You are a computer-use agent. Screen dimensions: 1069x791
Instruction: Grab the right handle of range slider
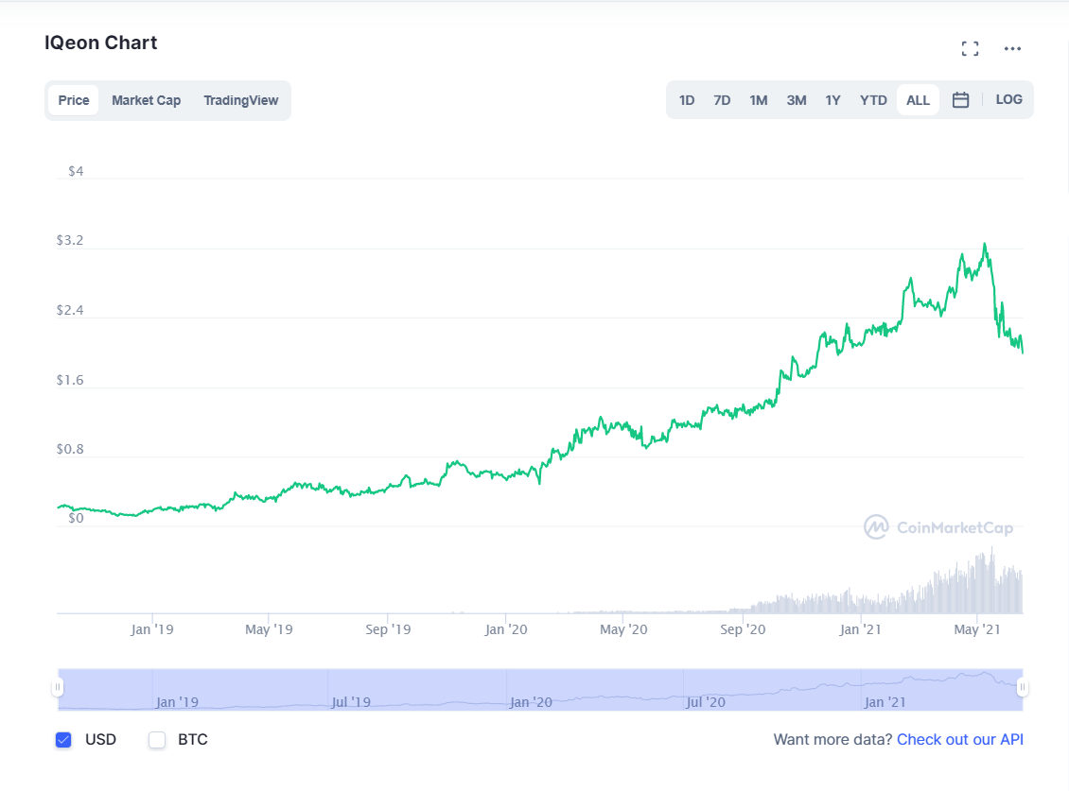coord(1022,687)
